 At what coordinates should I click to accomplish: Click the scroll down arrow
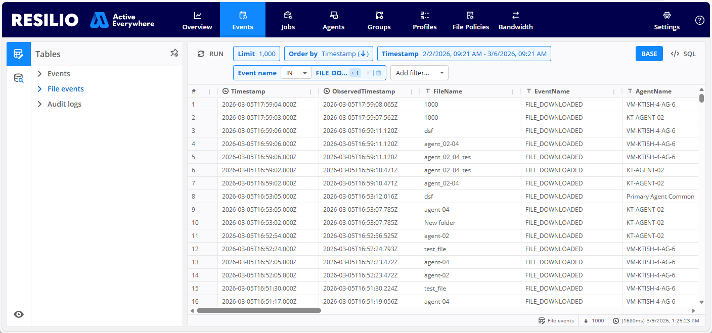point(701,302)
